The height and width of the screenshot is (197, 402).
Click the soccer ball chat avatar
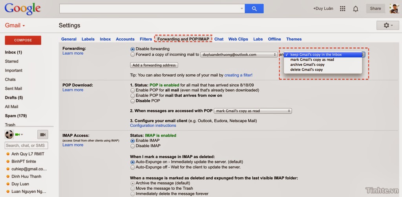[9, 134]
